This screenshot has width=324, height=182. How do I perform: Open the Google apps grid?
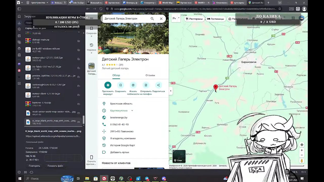pos(293,18)
